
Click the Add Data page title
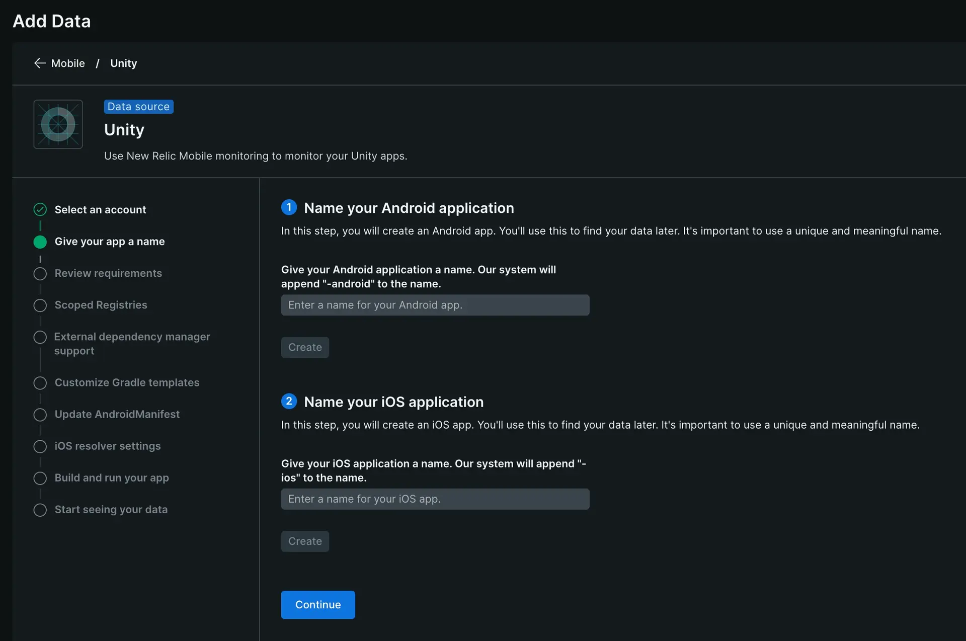[x=52, y=21]
